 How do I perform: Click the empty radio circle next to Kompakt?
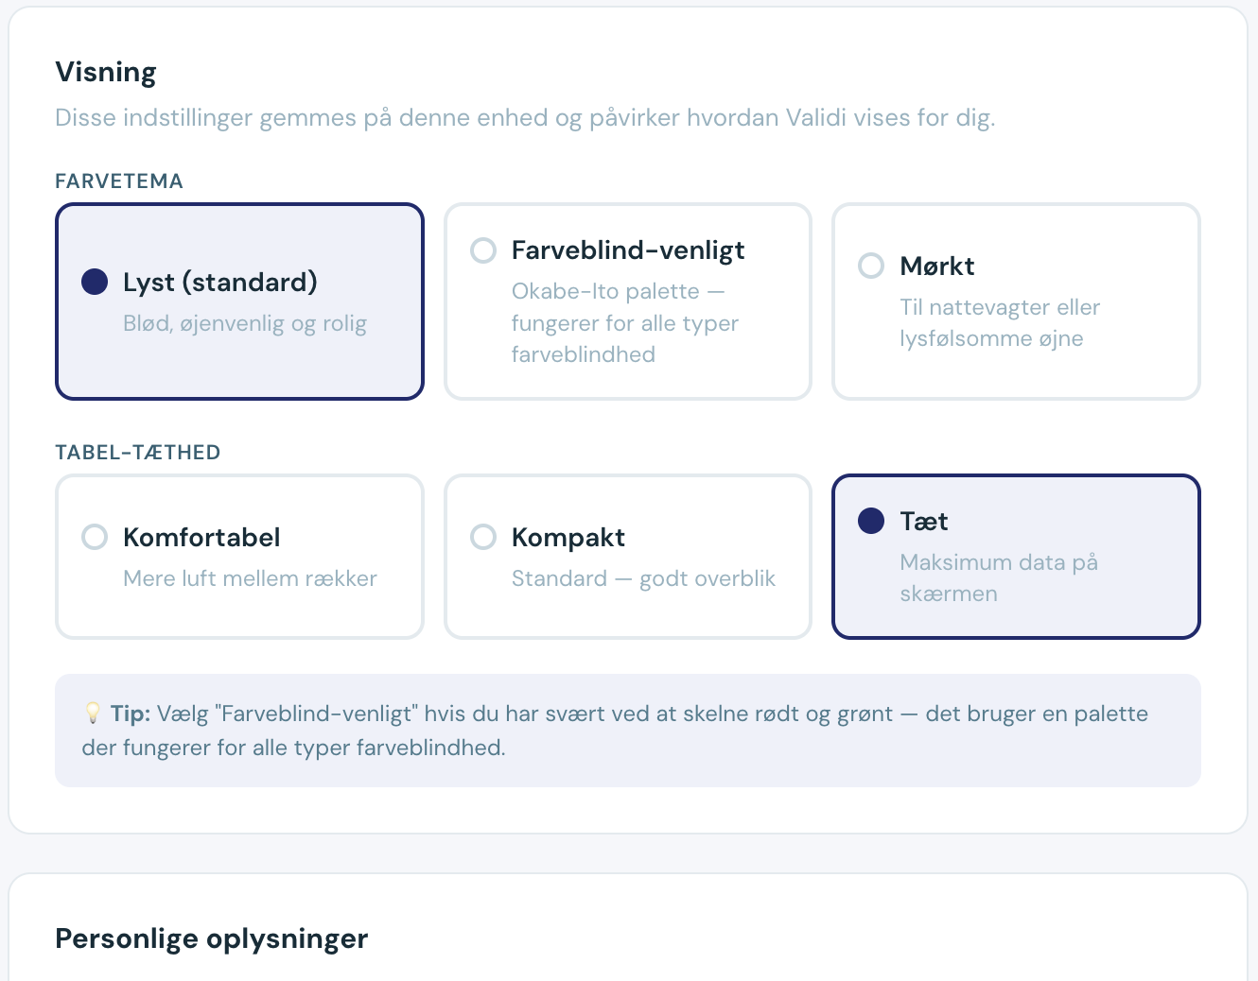click(x=482, y=537)
